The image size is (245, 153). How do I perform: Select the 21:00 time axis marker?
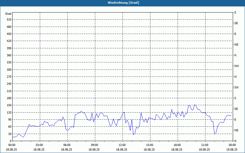205,145
